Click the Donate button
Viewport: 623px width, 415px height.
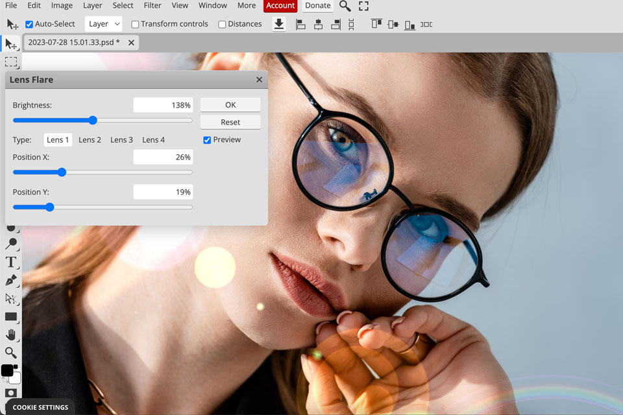click(318, 6)
